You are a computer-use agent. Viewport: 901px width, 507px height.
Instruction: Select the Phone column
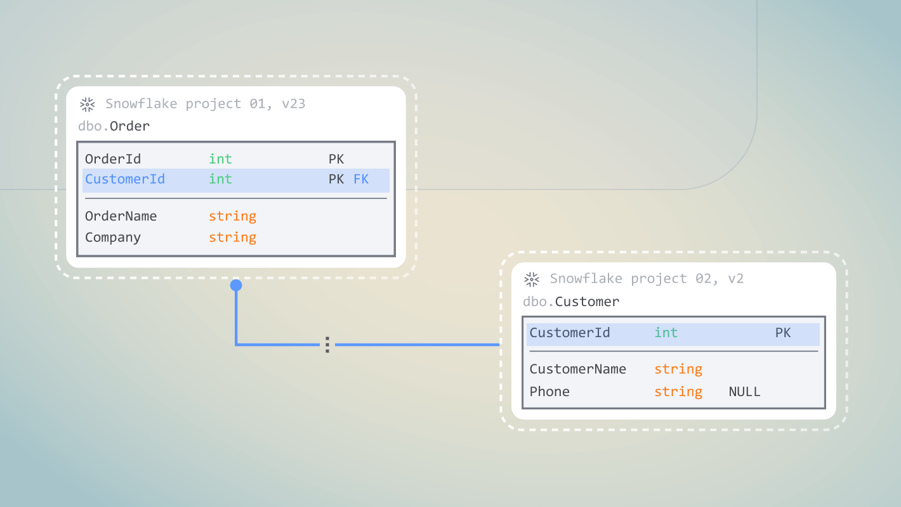point(549,392)
